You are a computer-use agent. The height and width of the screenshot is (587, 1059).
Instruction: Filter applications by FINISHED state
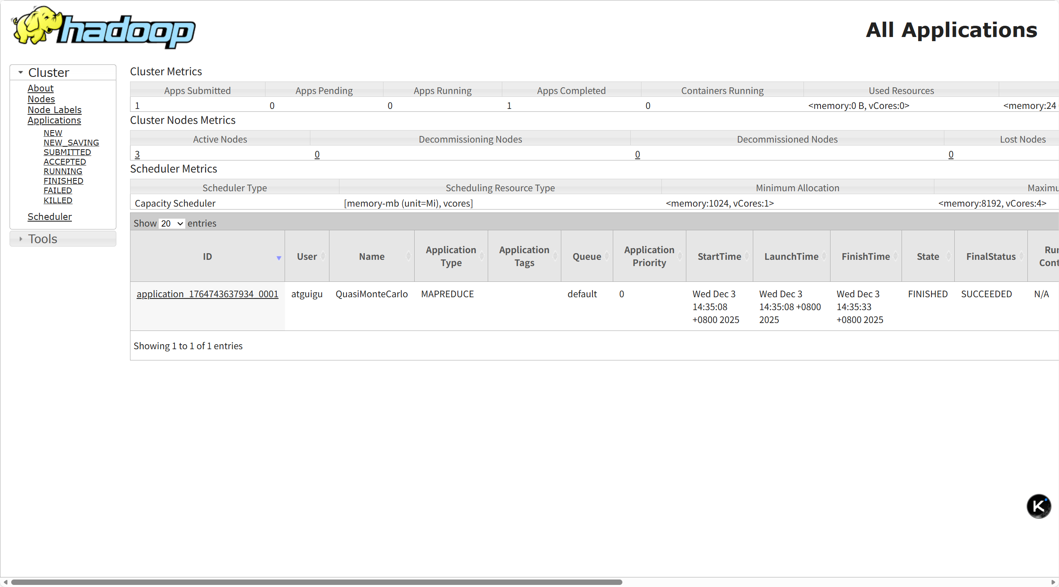(63, 181)
